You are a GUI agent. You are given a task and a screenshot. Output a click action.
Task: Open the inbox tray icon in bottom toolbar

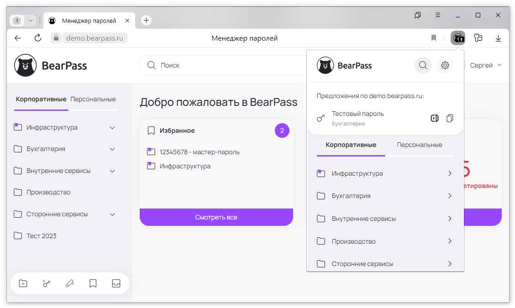[116, 283]
